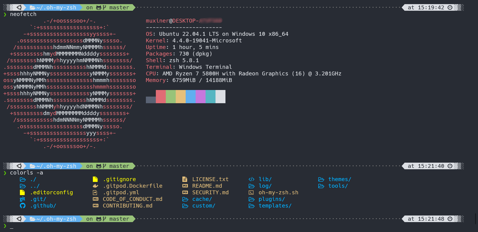Click the '.github/' directory name
Image resolution: width=478 pixels, height=232 pixels.
(x=43, y=206)
